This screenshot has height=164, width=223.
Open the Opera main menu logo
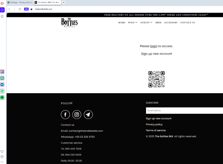coord(2,3)
